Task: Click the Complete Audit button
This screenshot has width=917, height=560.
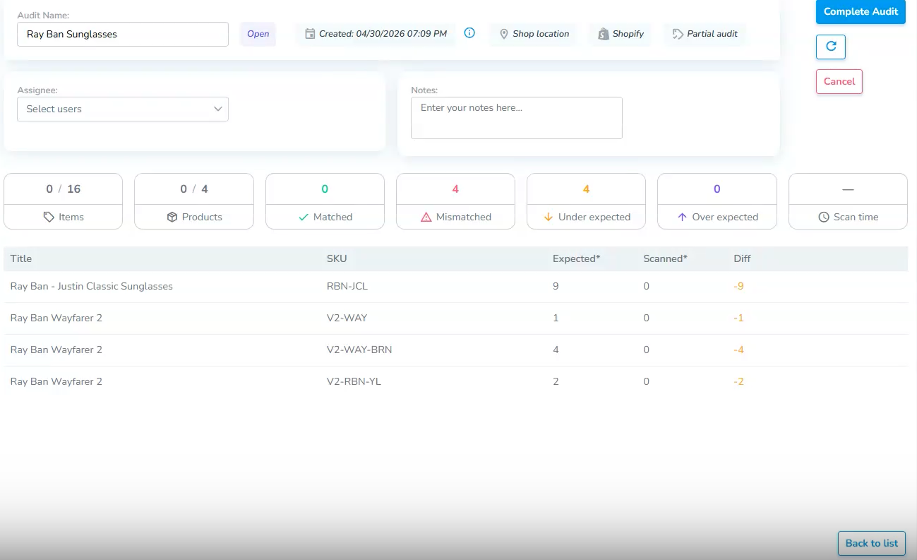Action: point(861,11)
